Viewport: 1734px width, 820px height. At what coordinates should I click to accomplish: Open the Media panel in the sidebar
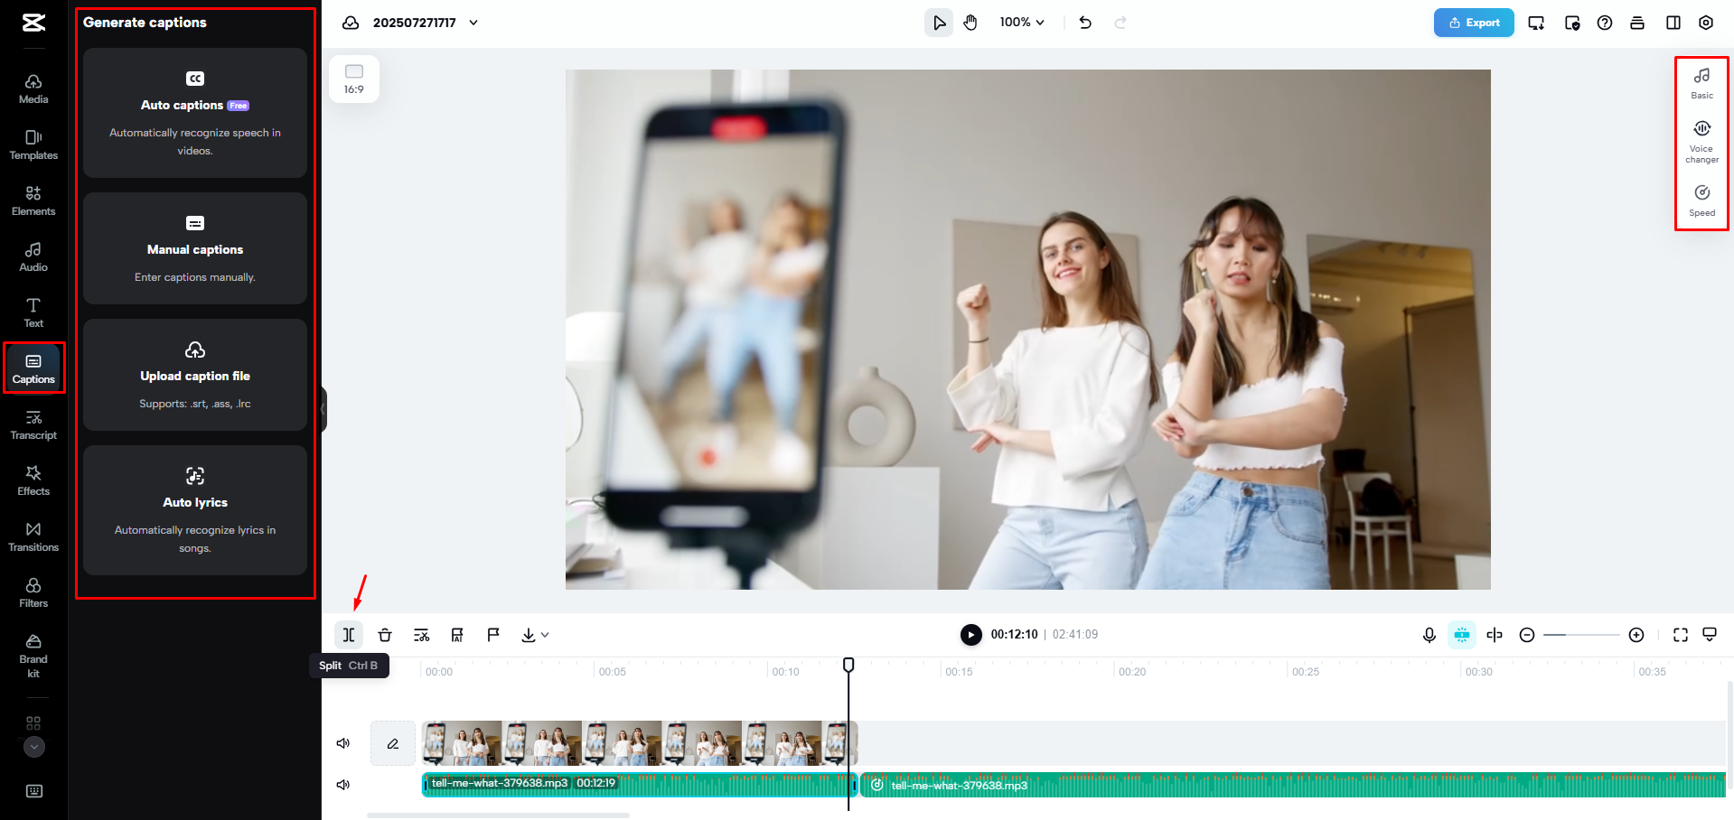coord(33,89)
